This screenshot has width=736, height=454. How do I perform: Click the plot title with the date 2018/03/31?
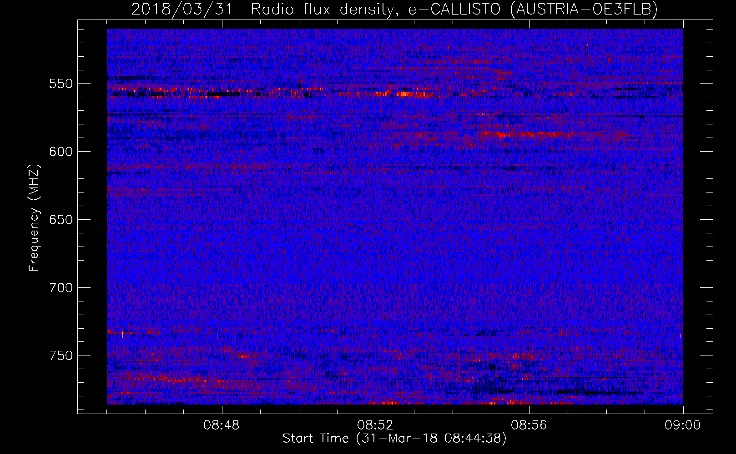coord(394,9)
